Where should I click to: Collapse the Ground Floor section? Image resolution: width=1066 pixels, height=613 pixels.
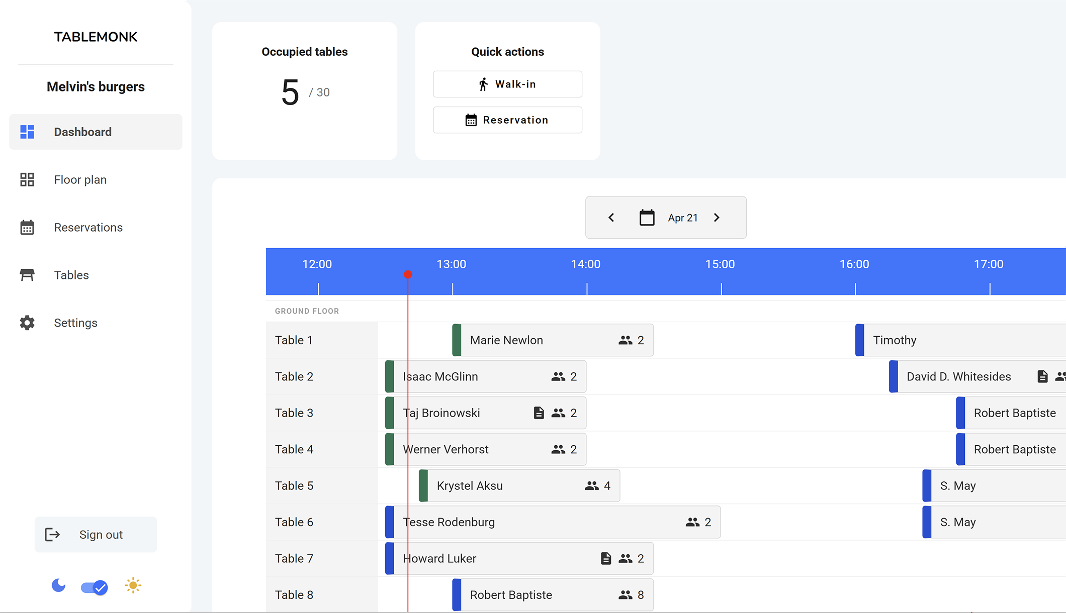tap(307, 311)
